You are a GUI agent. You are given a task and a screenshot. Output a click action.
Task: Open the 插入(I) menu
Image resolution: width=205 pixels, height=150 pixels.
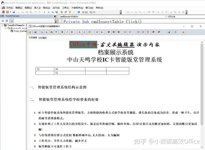click(x=37, y=8)
